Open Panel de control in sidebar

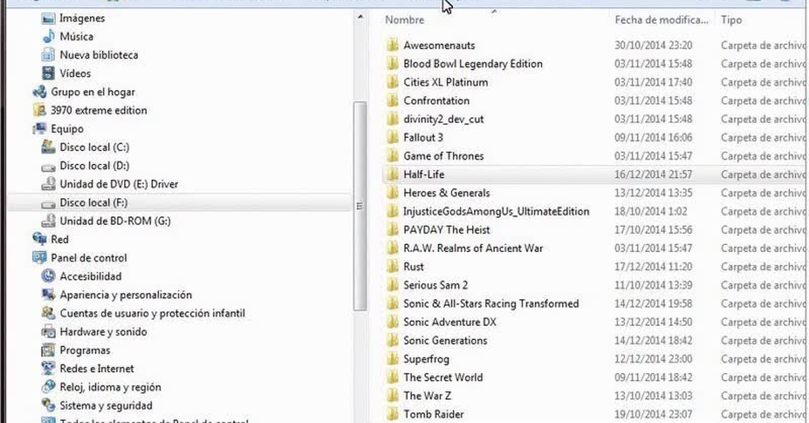point(88,258)
